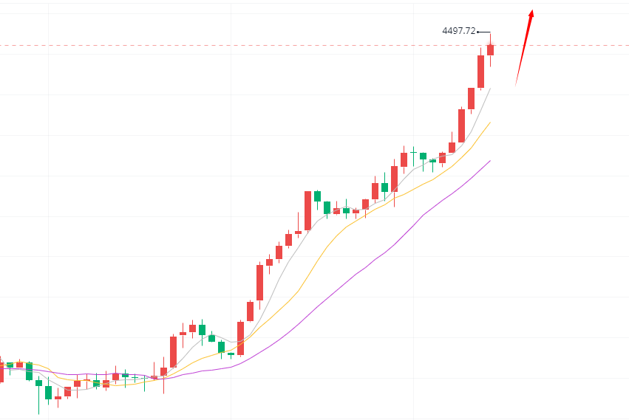Click the gray line's right end point

coord(490,89)
